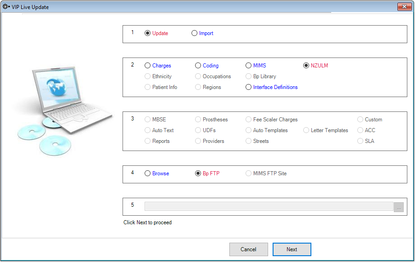Choose the Occupations radio button
Screen dimensions: 415x262
coord(198,76)
